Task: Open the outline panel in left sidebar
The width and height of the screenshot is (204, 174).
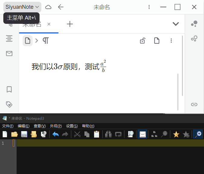Action: coord(9,39)
